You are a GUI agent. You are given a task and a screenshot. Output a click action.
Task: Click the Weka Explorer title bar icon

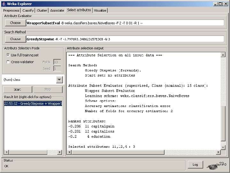4,4
